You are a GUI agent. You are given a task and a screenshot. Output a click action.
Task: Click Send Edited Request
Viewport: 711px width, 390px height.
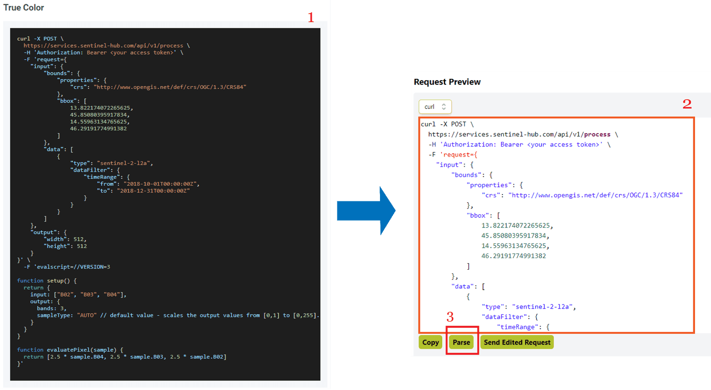click(x=517, y=342)
